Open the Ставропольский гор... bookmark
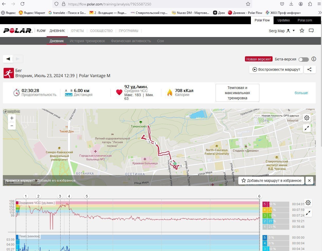Screen dimensions: 322x251 tap(149, 13)
